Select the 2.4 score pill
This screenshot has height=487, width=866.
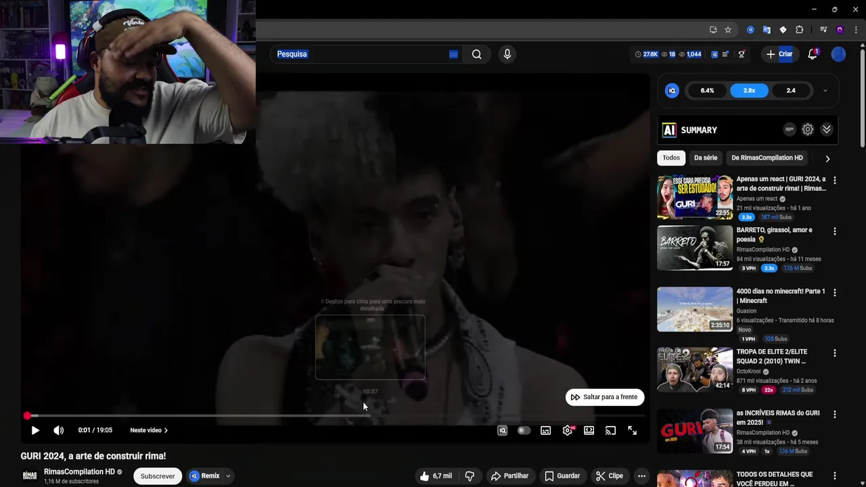(x=791, y=91)
